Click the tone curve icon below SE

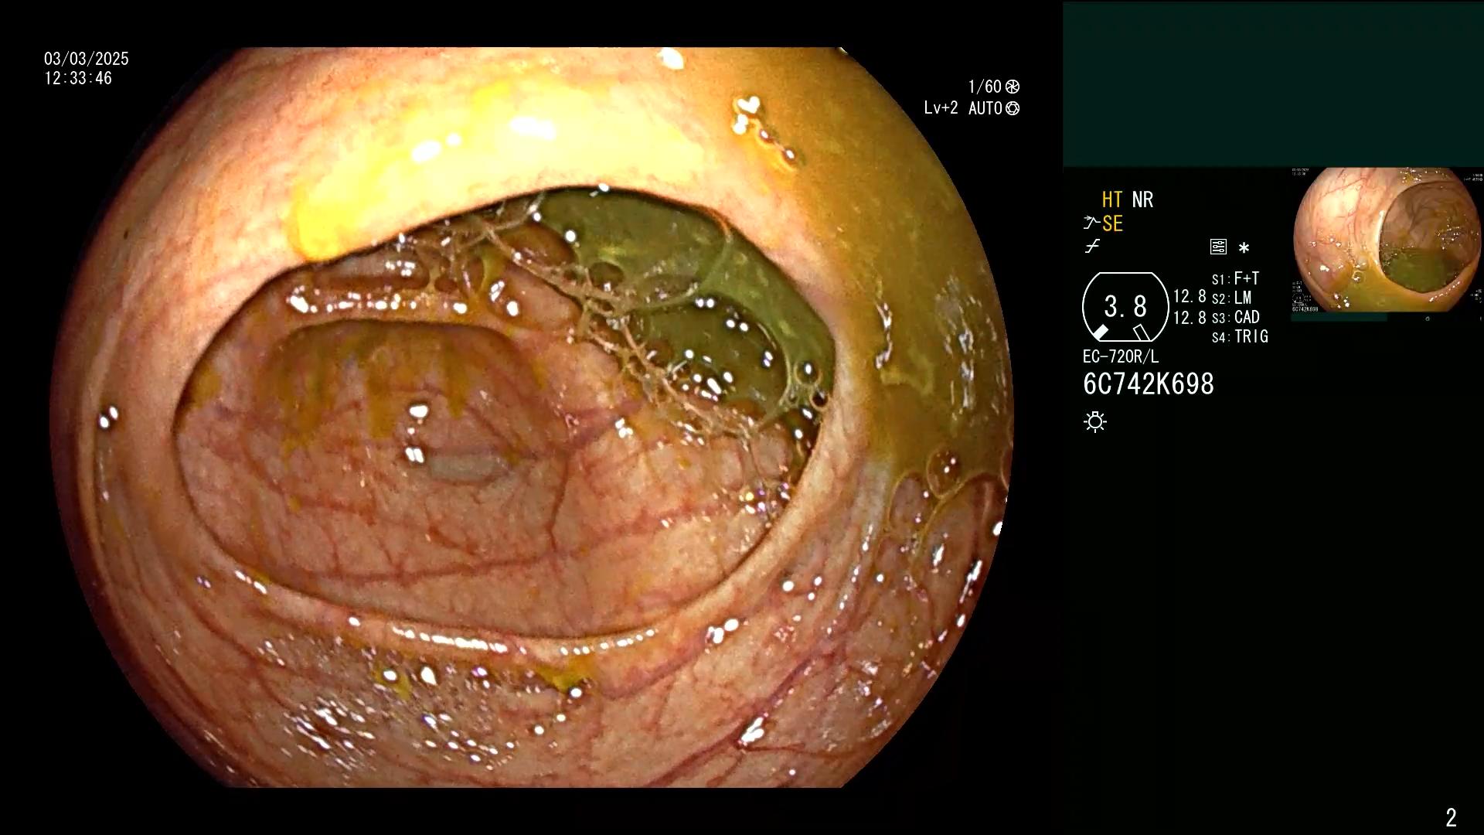coord(1092,247)
